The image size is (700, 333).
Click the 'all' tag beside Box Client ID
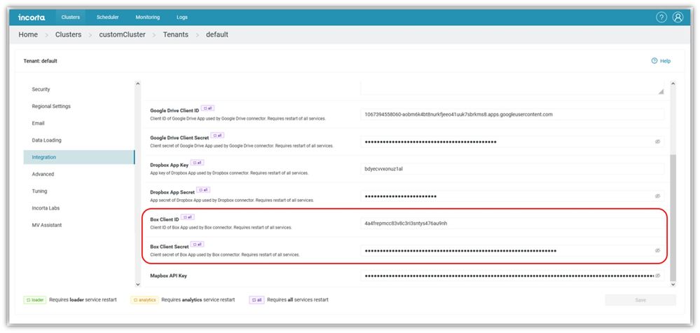click(188, 217)
